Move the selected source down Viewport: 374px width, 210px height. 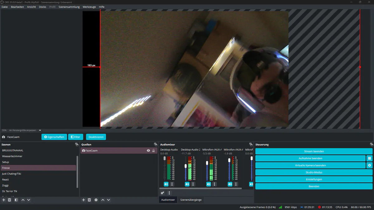point(108,200)
